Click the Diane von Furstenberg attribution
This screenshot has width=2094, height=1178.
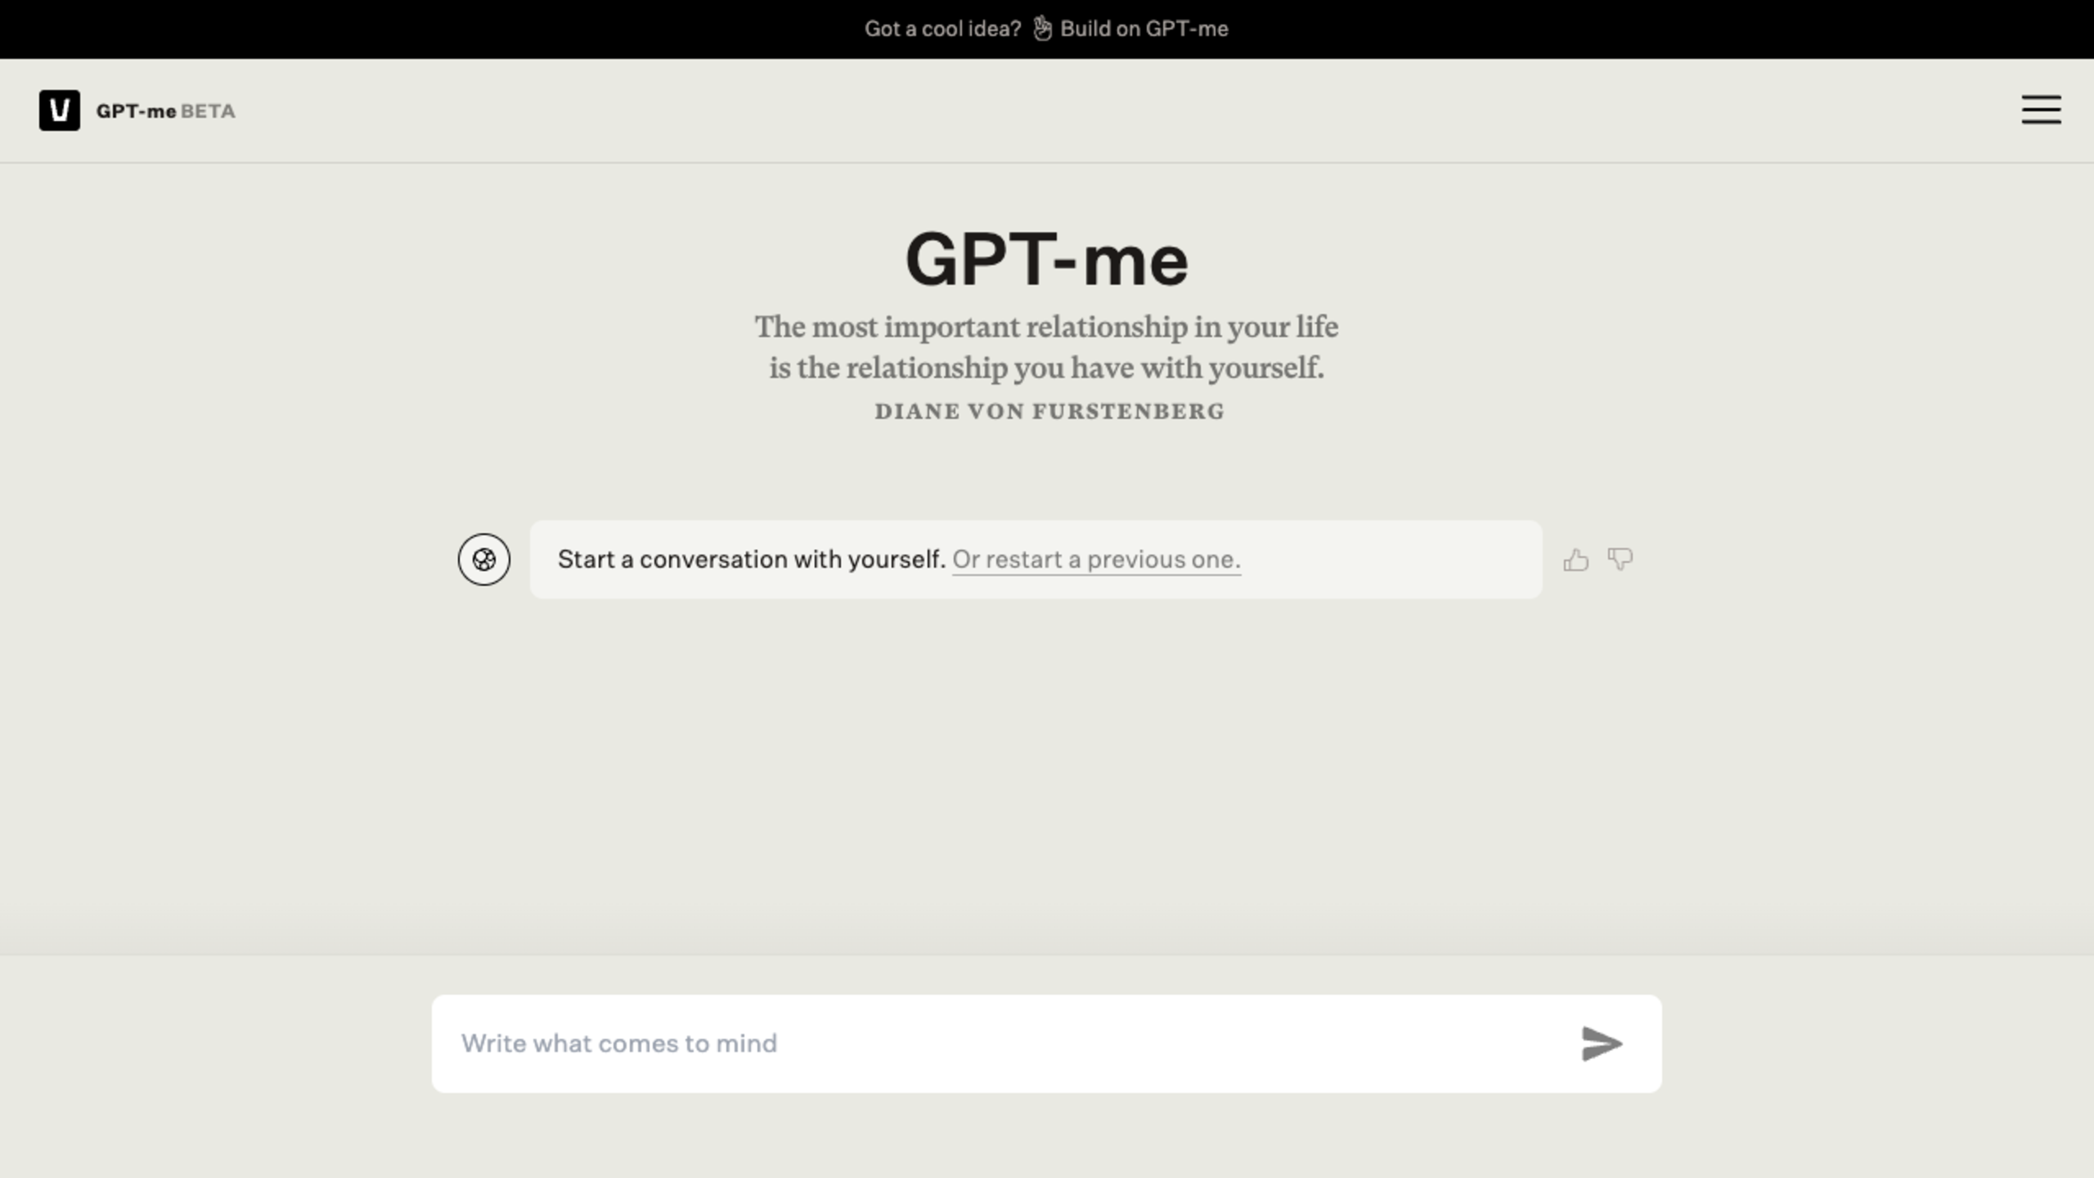[x=1049, y=411]
